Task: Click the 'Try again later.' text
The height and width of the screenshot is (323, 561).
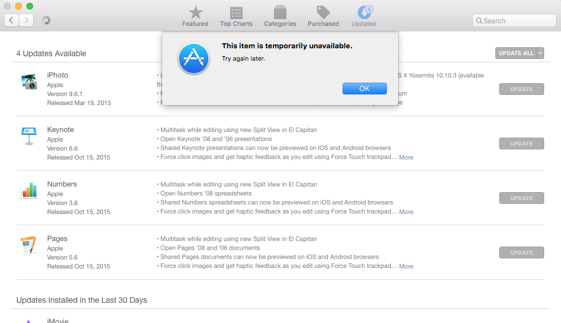Action: [243, 58]
